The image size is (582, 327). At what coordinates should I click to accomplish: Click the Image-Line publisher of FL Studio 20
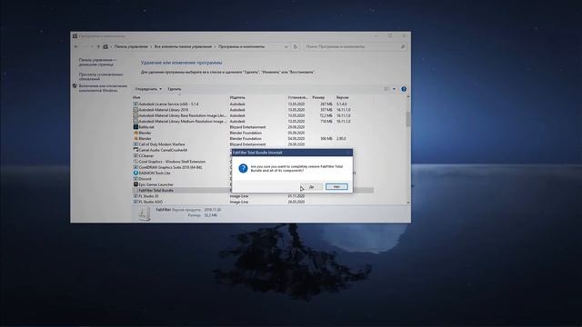coord(239,196)
